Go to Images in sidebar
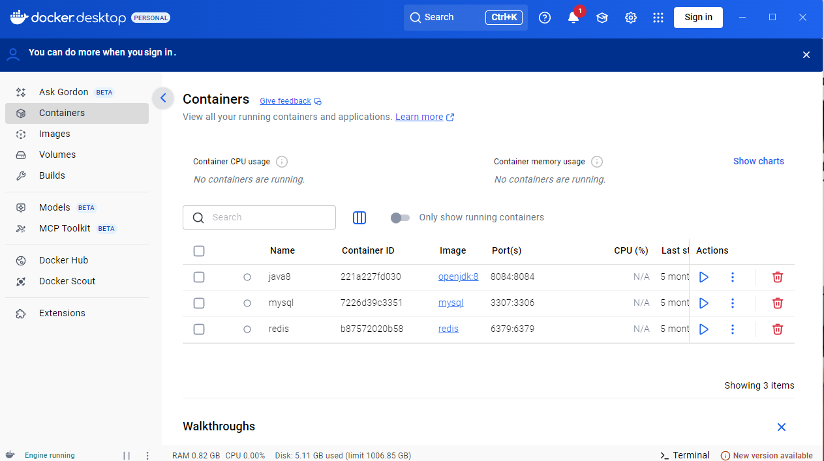The width and height of the screenshot is (824, 461). 77,134
